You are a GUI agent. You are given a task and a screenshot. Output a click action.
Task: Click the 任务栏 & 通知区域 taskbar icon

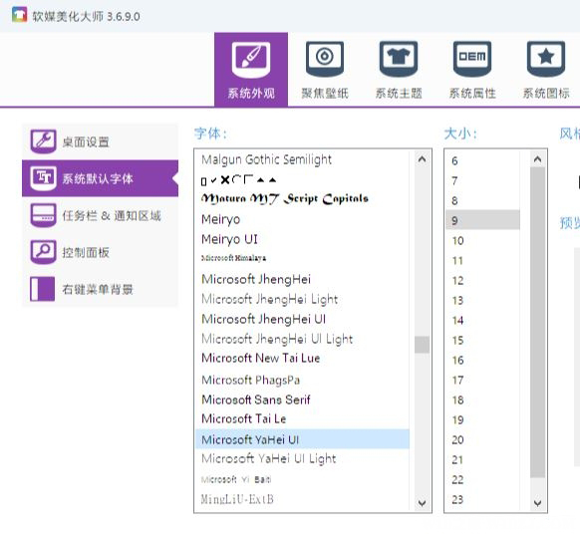[x=43, y=215]
